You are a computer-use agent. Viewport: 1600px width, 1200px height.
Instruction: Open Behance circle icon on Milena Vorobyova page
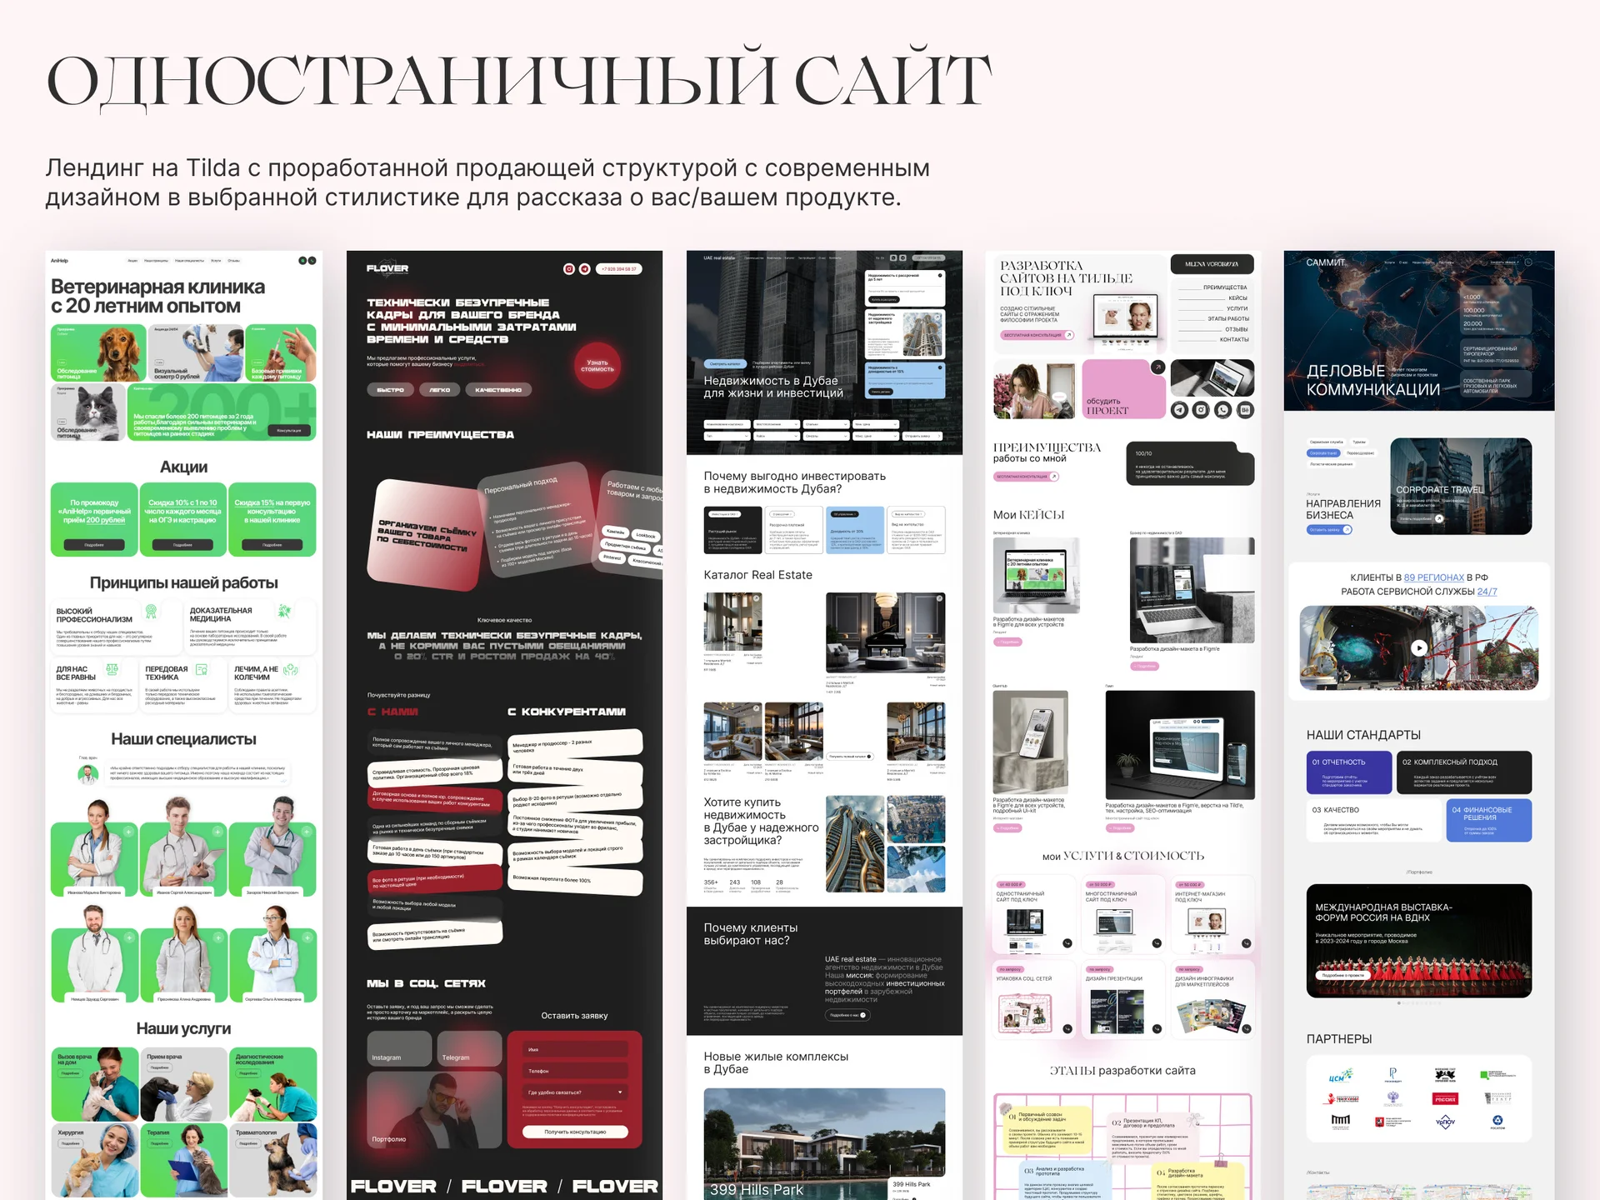click(1245, 409)
